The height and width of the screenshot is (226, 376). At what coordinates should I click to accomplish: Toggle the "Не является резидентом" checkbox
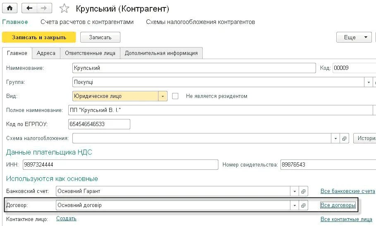click(x=175, y=96)
